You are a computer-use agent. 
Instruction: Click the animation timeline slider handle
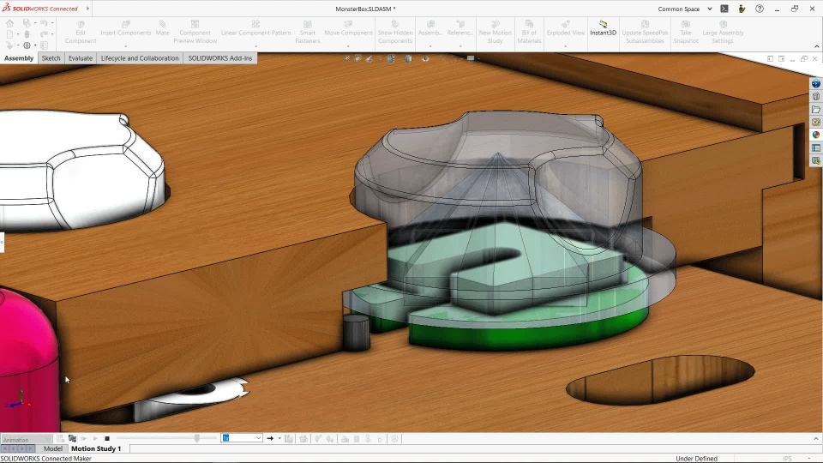[x=197, y=438]
